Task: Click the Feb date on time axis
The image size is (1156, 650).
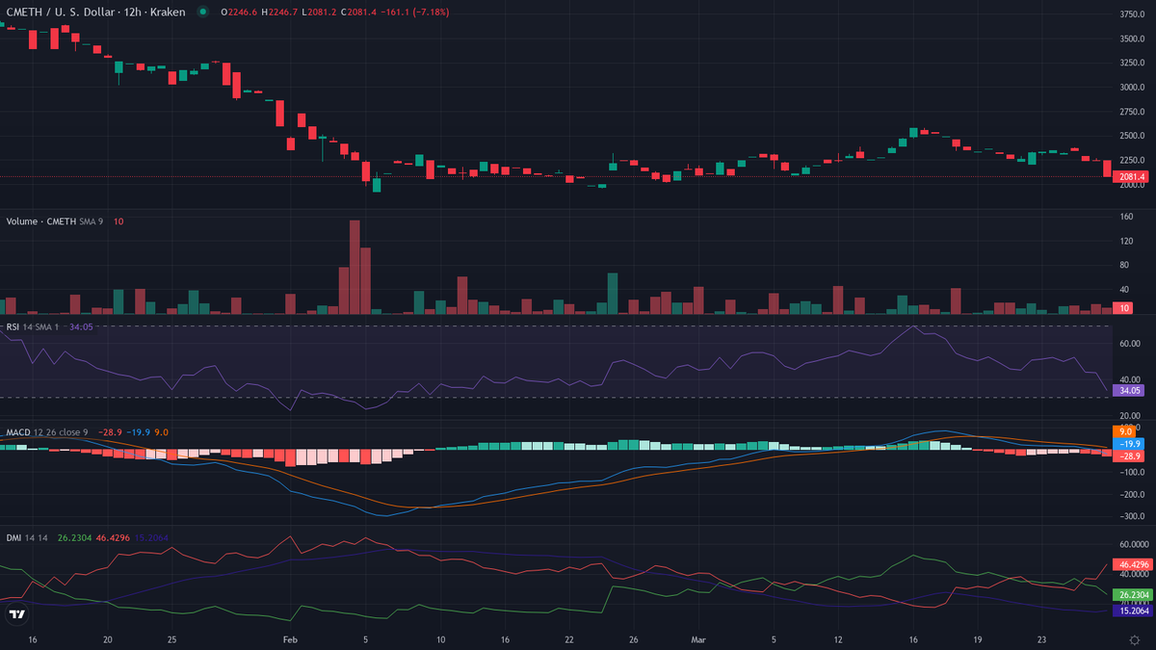Action: tap(289, 639)
